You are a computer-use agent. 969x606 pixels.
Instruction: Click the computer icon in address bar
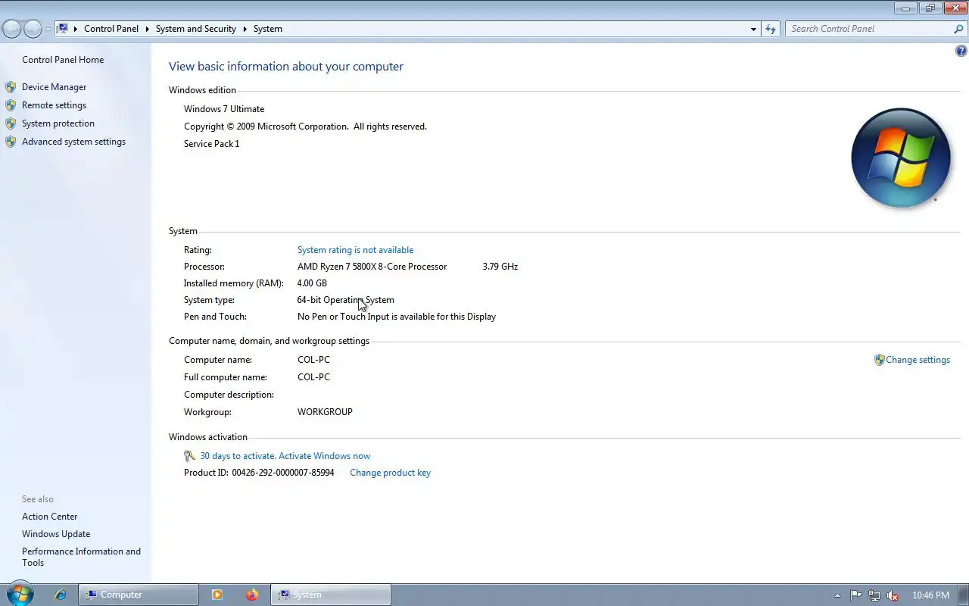pos(63,29)
